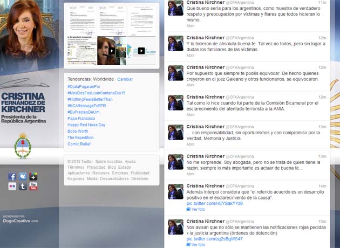This screenshot has width=340, height=248.
Task: Open the Twitter bird icon link
Action: [23, 176]
